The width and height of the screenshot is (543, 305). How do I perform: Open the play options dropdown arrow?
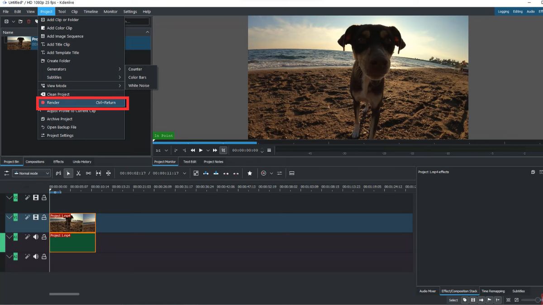pos(208,150)
